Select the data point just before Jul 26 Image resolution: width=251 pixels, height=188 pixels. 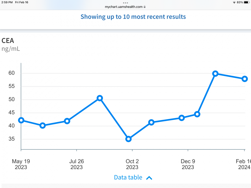tap(67, 121)
